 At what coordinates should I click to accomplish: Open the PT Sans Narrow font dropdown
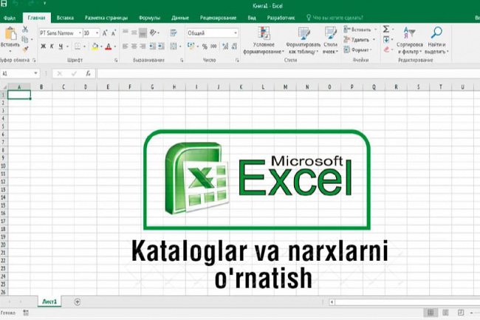[80, 33]
